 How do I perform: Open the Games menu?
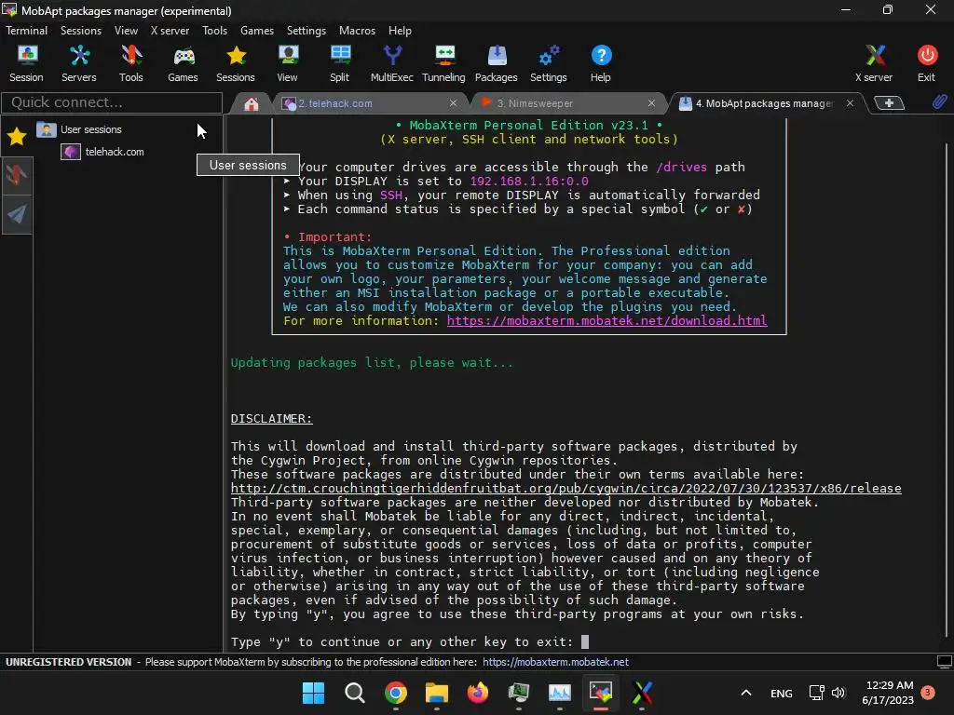pyautogui.click(x=257, y=31)
